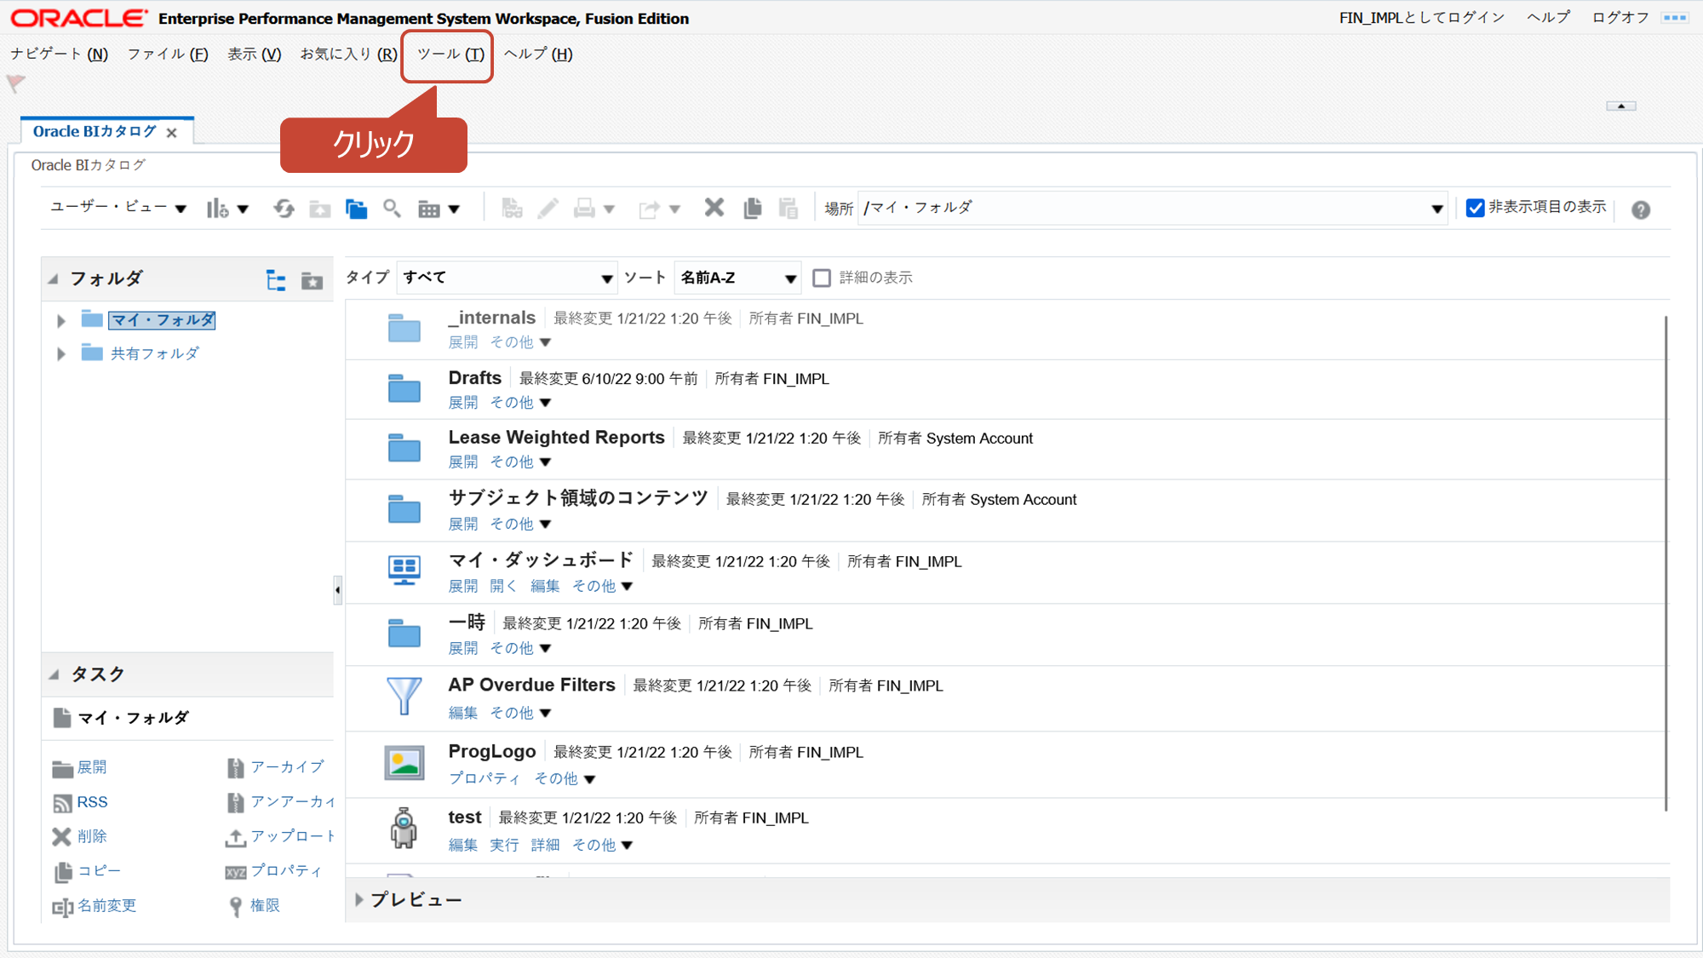Click the copy icon in catalog toolbar
Image resolution: width=1703 pixels, height=958 pixels.
coord(752,209)
